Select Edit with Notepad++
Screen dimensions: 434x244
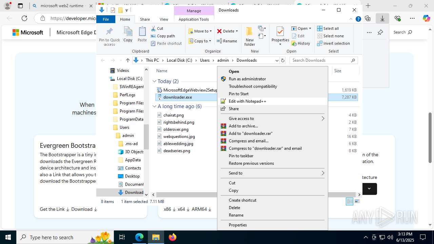tap(272, 101)
